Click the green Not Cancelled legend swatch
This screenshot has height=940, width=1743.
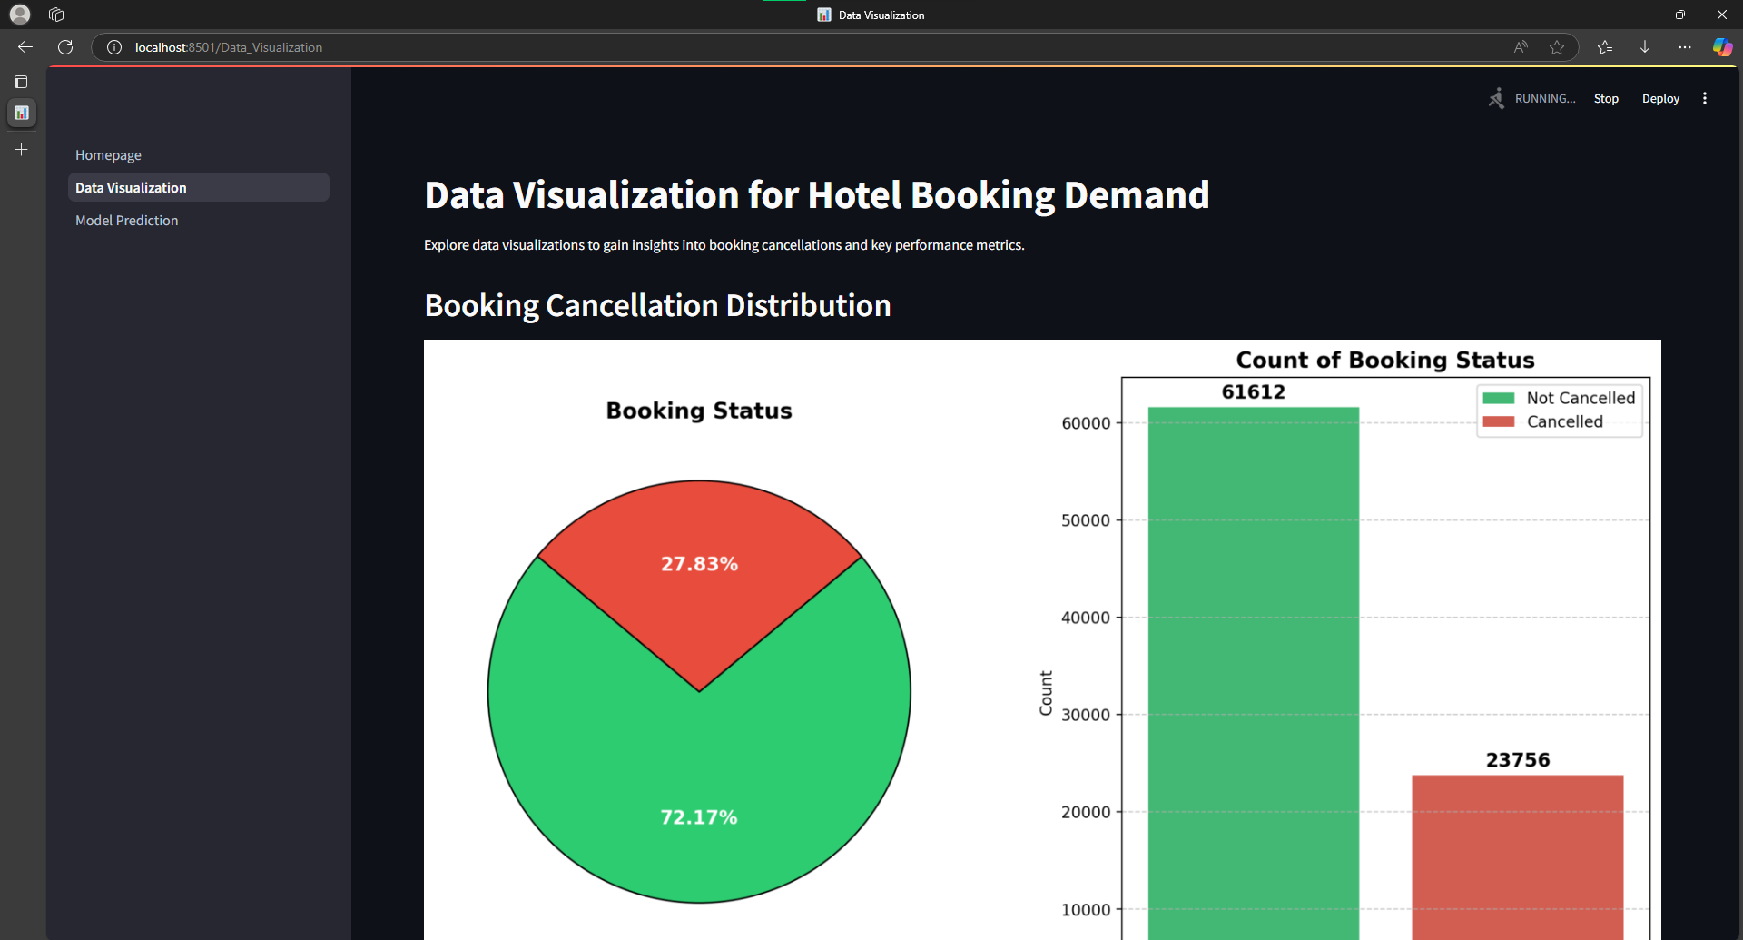[1499, 398]
